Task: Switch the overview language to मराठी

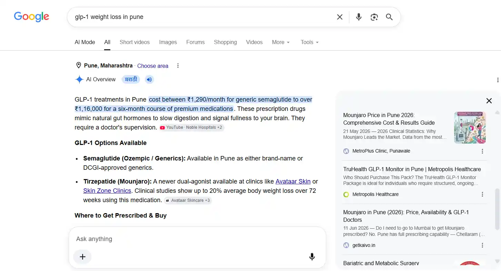Action: pos(131,80)
